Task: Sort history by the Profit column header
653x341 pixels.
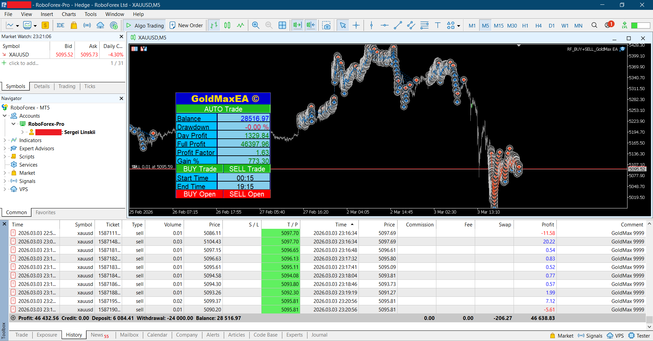Action: (x=535, y=225)
